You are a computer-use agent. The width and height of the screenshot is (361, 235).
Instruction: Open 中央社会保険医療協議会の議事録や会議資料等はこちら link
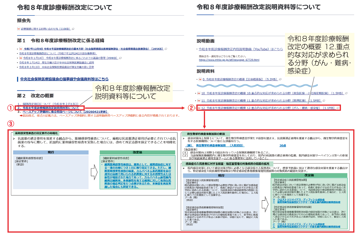(x=64, y=79)
